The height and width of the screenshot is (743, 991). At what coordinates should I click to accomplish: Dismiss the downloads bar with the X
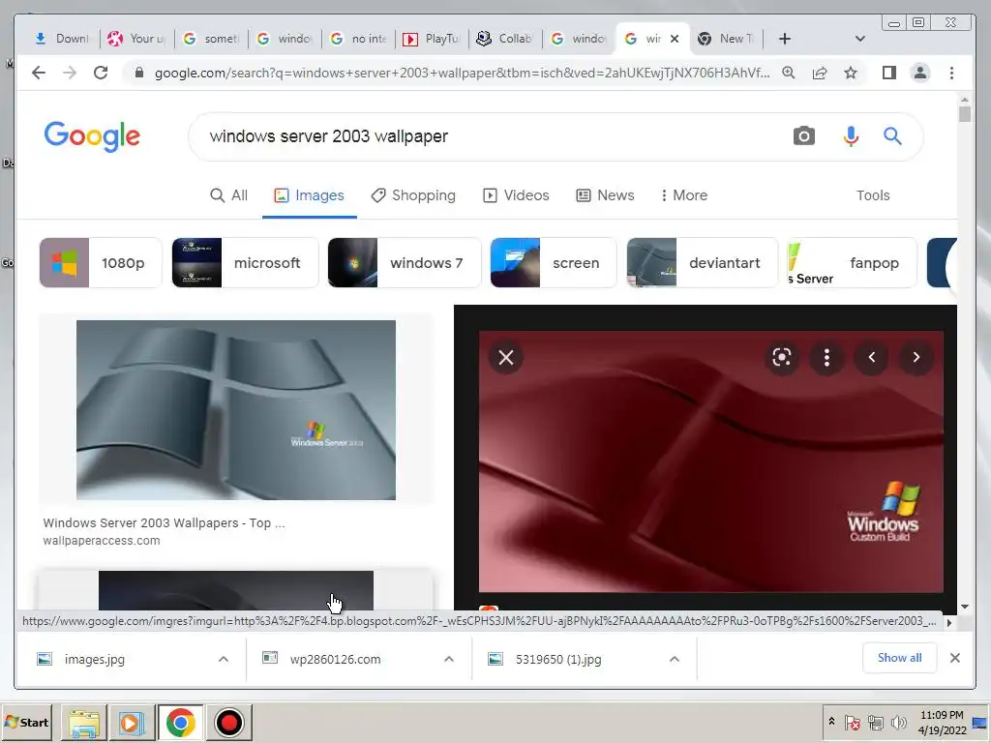[955, 658]
